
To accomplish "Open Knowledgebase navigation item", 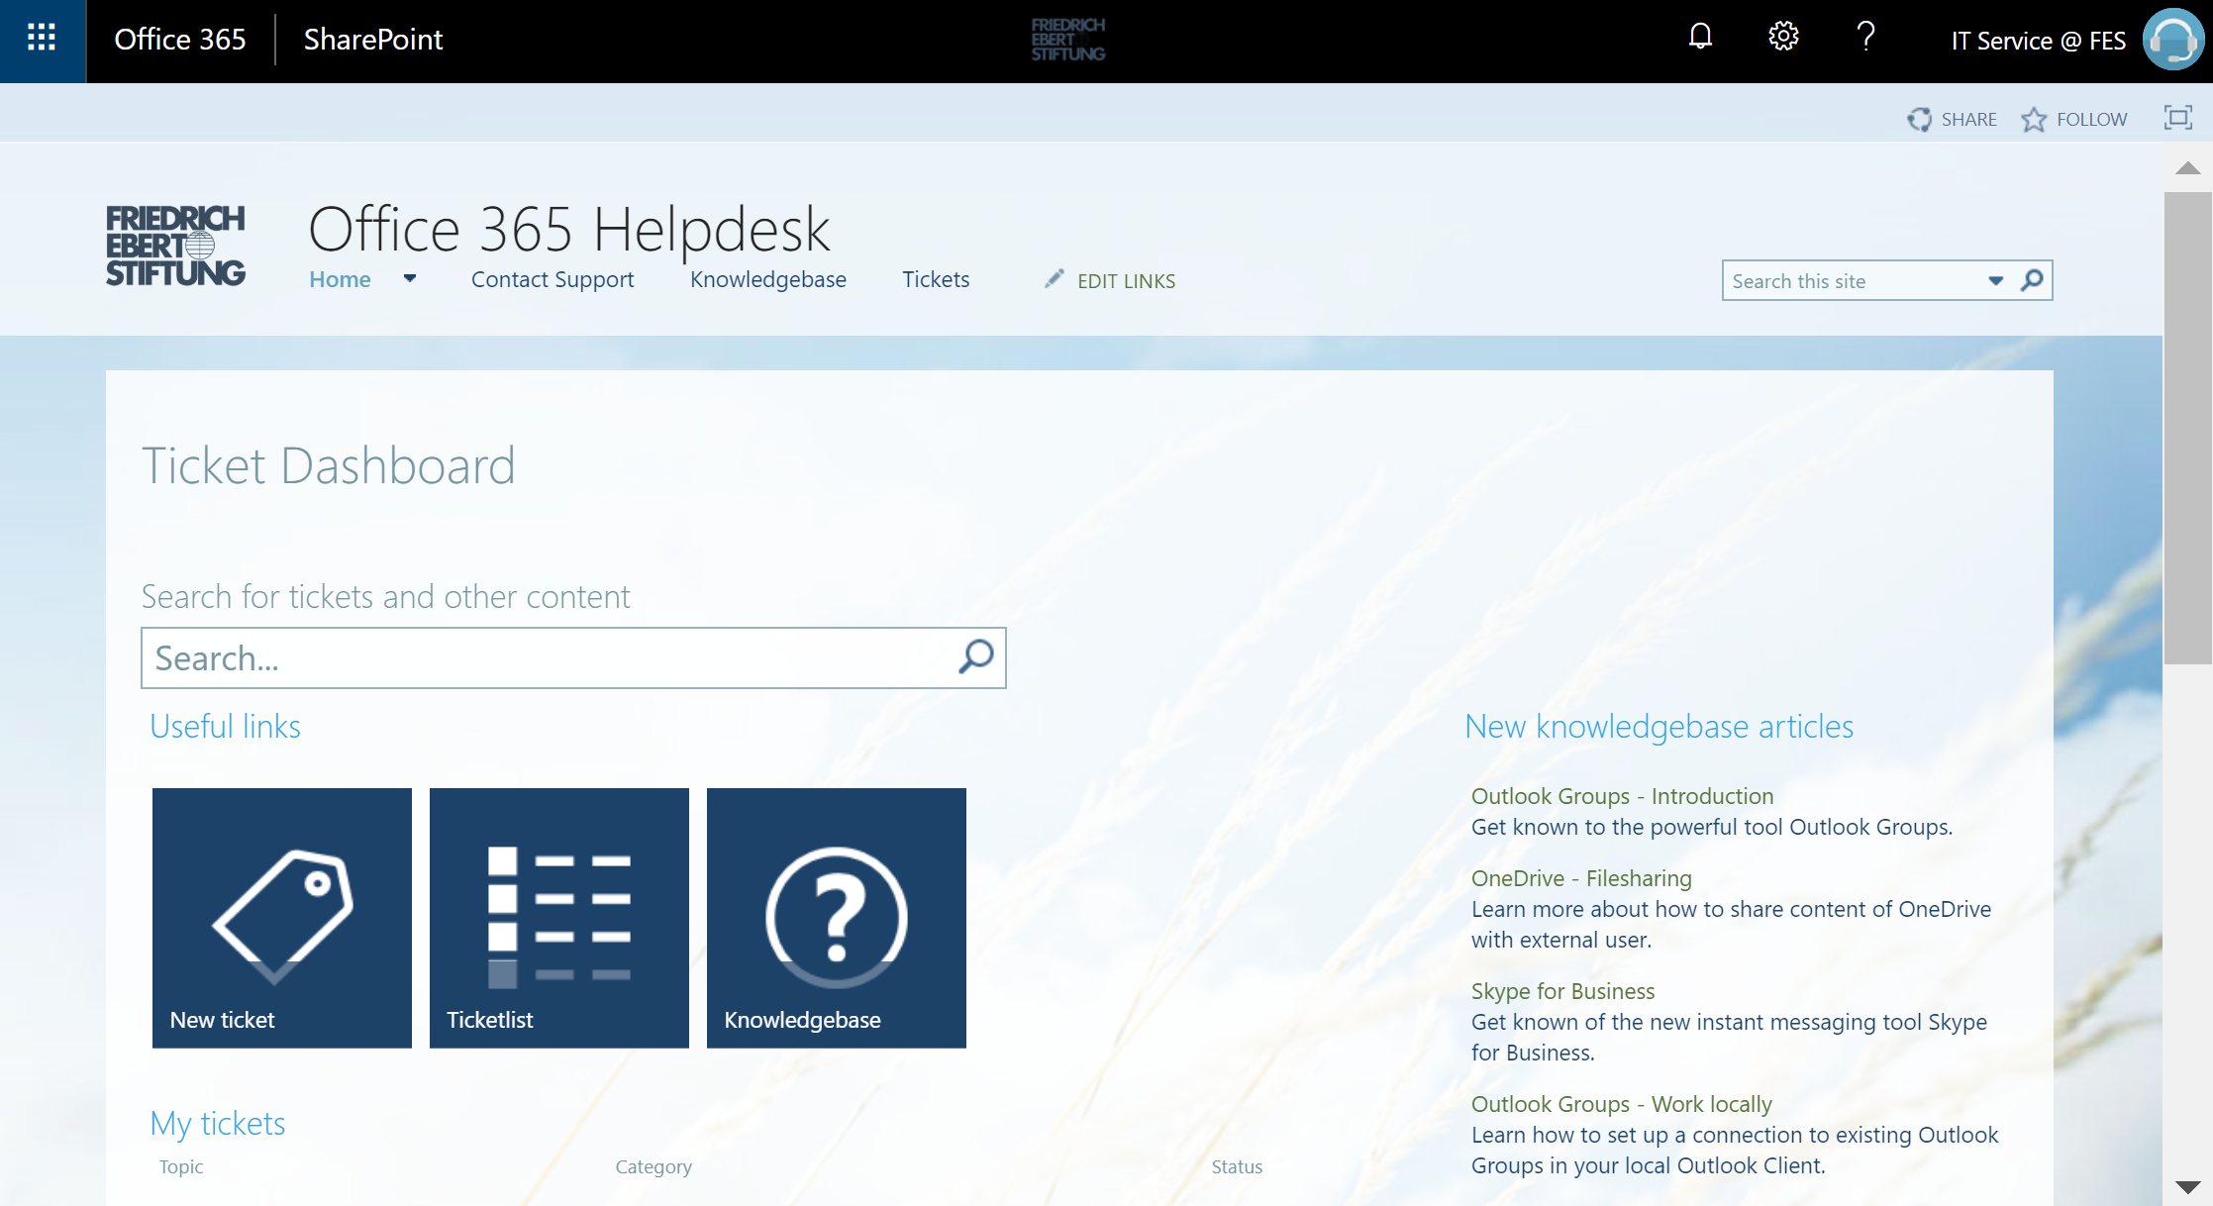I will coord(768,280).
